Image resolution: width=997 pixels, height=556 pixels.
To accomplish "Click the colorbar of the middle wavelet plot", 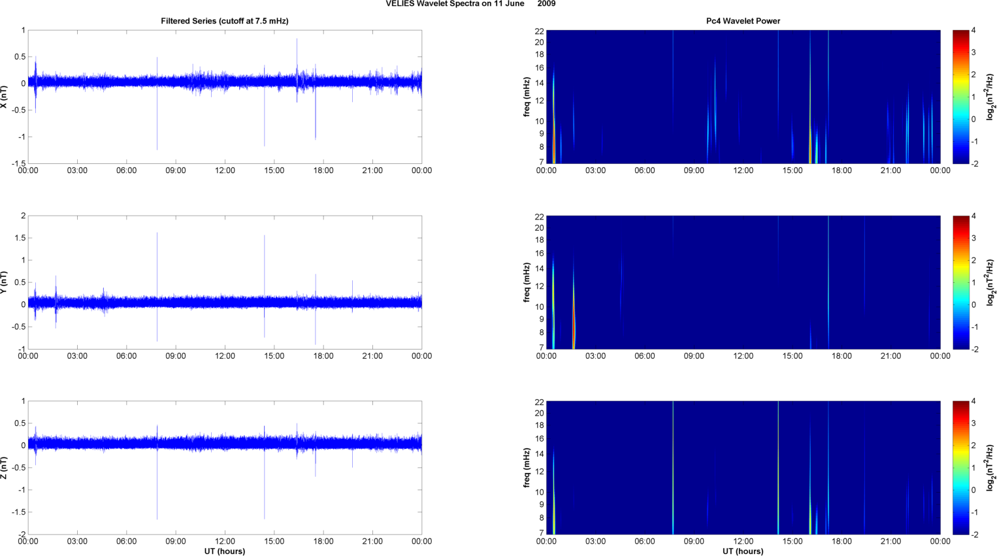I will click(960, 282).
